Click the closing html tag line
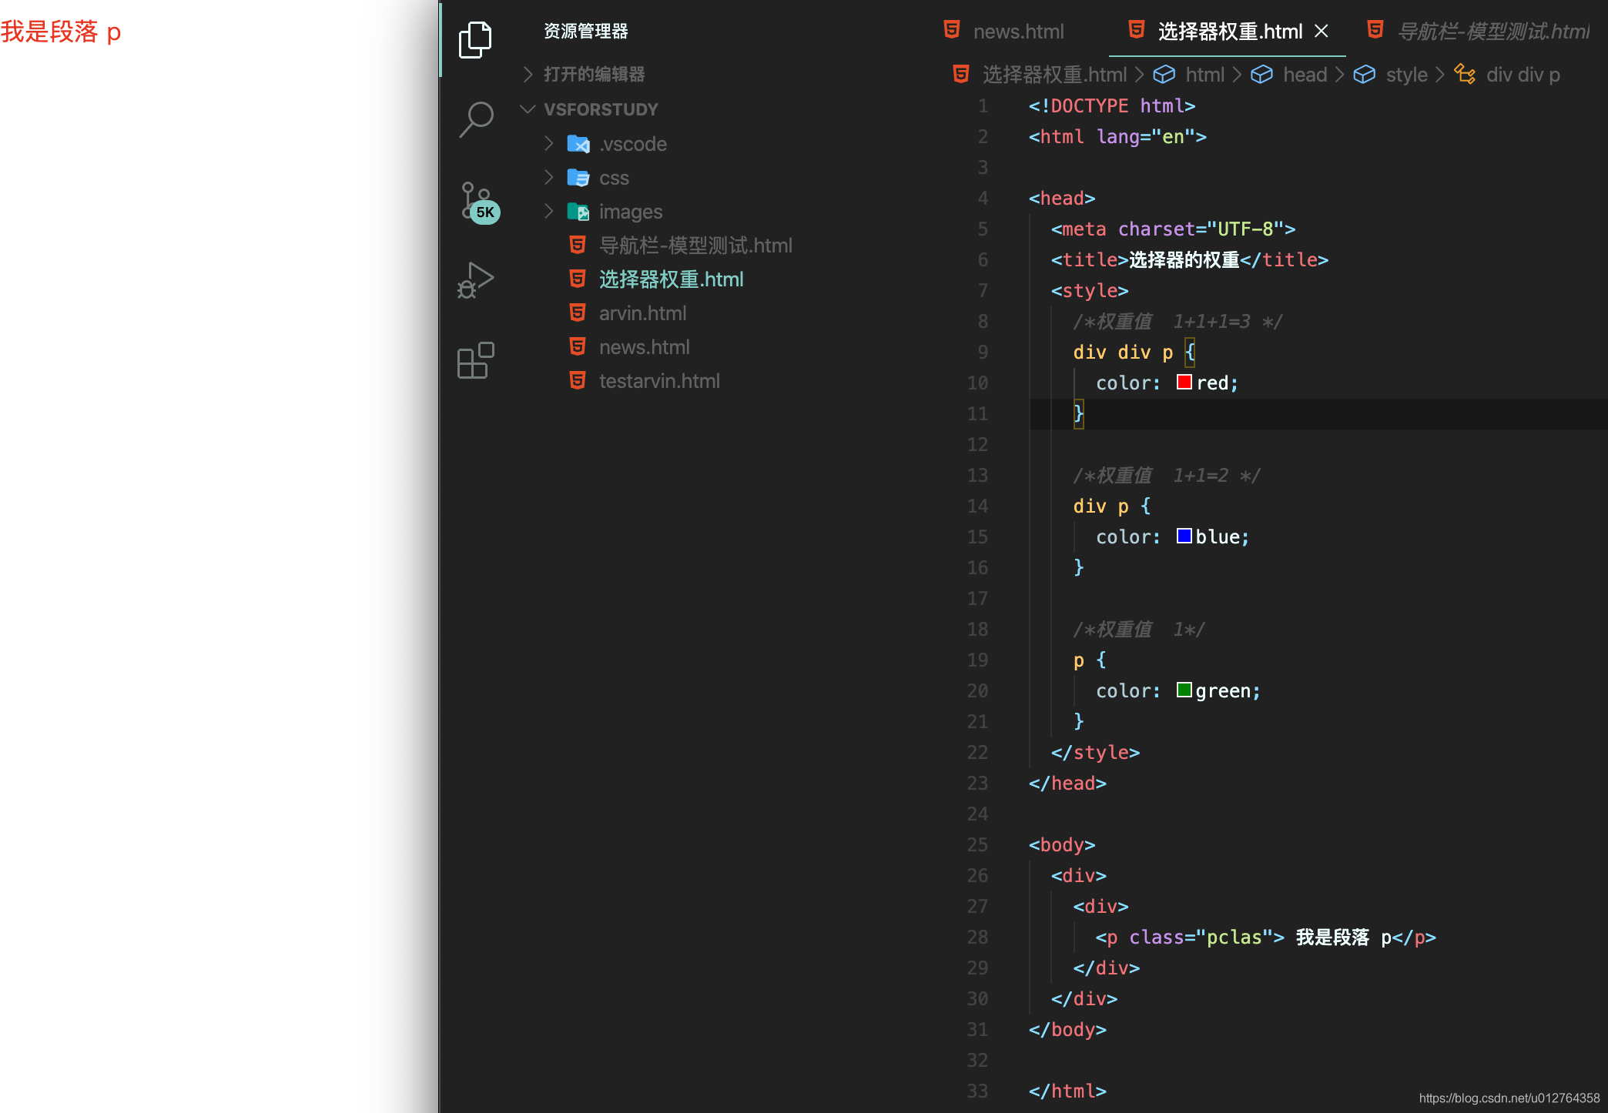This screenshot has width=1608, height=1113. (1067, 1091)
